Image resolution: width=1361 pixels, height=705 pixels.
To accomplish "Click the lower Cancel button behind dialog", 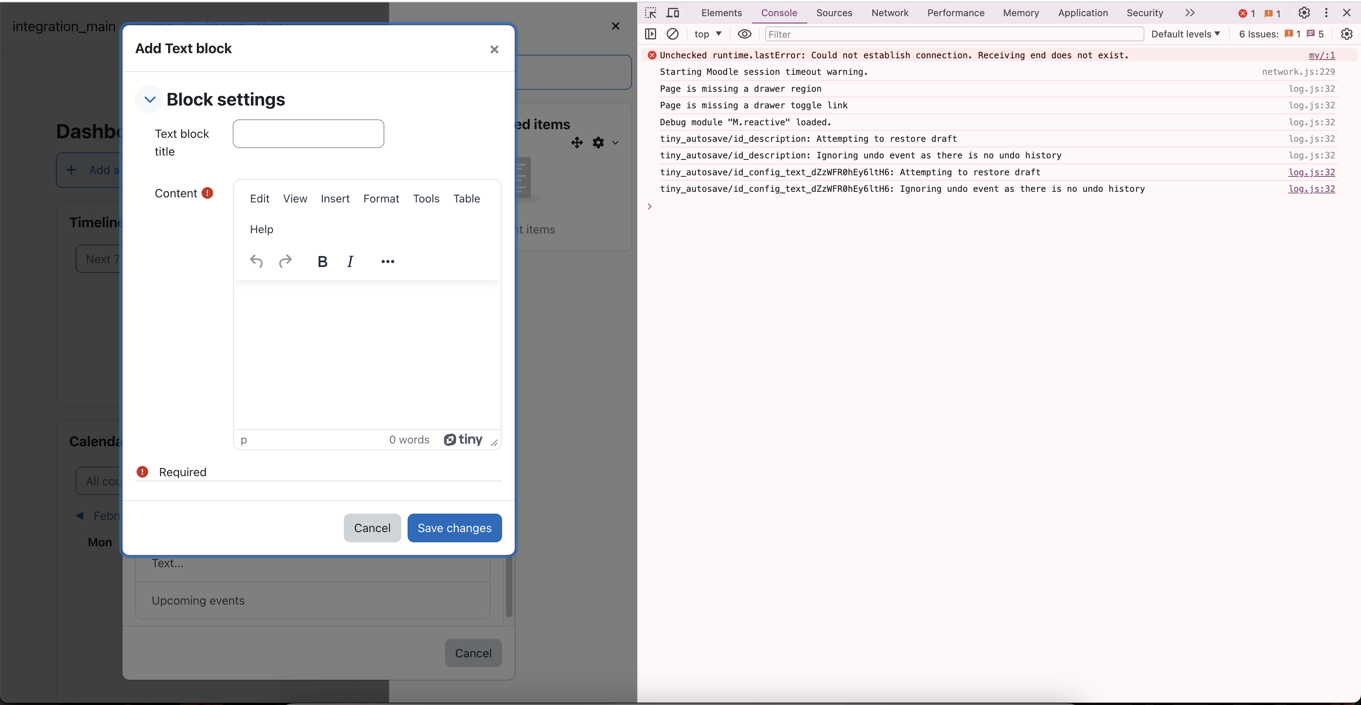I will pos(473,653).
